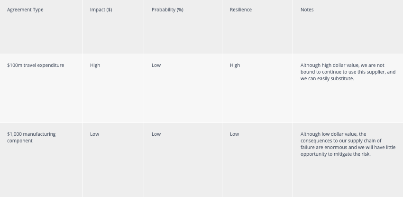This screenshot has height=197, width=403.
Task: Click 'we can easily substitute' text line
Action: click(327, 79)
